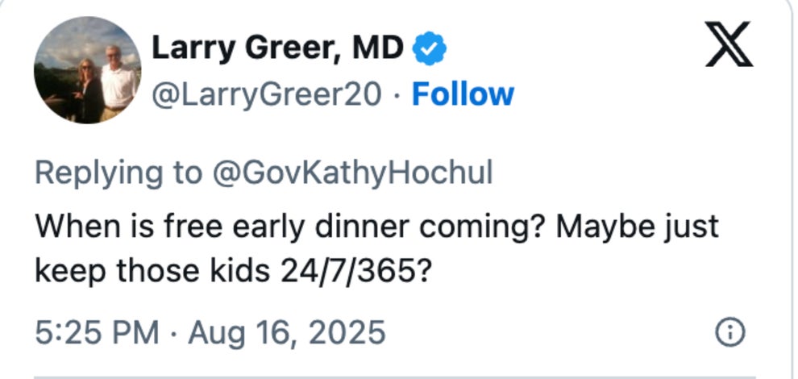Click the @LarryGreer20 handle
Image resolution: width=798 pixels, height=379 pixels.
[267, 94]
